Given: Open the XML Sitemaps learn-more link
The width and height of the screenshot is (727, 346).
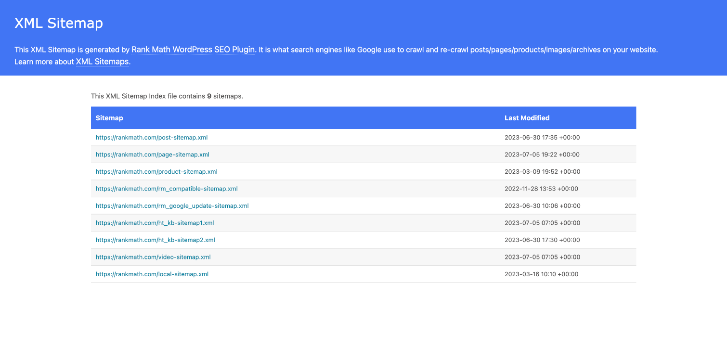Looking at the screenshot, I should pos(102,62).
